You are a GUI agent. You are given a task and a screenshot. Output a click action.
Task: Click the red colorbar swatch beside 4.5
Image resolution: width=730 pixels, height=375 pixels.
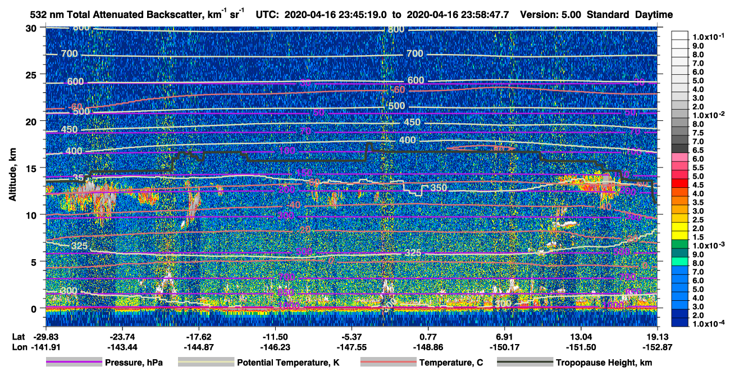(x=679, y=184)
